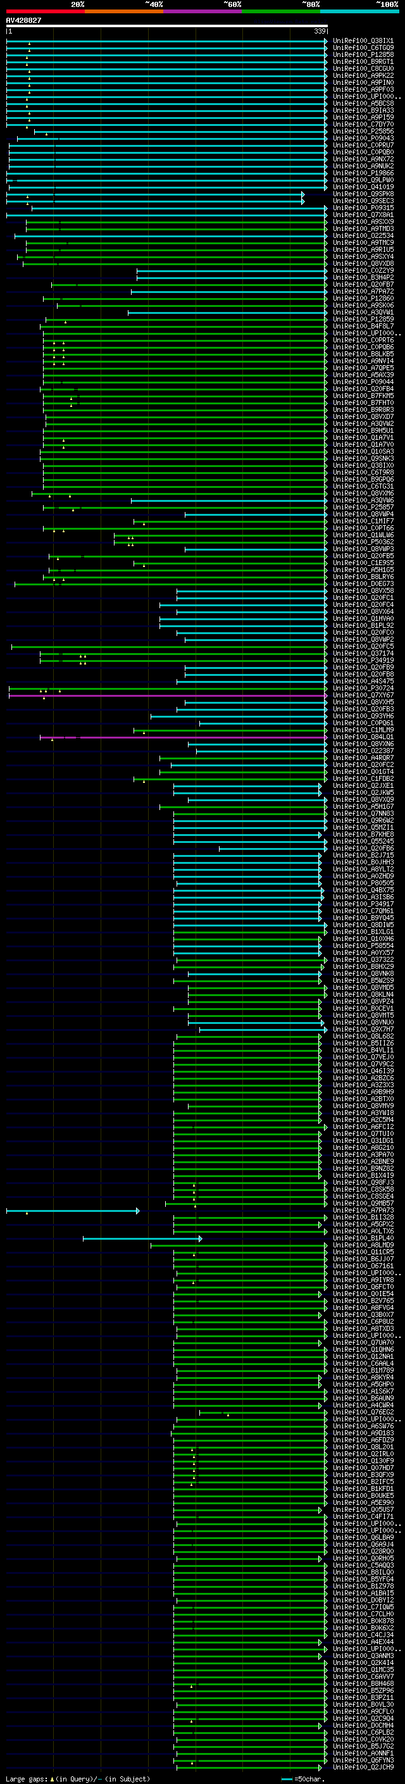Open hit UniRef100_A3QVW1
The height and width of the screenshot is (1784, 405).
[363, 313]
